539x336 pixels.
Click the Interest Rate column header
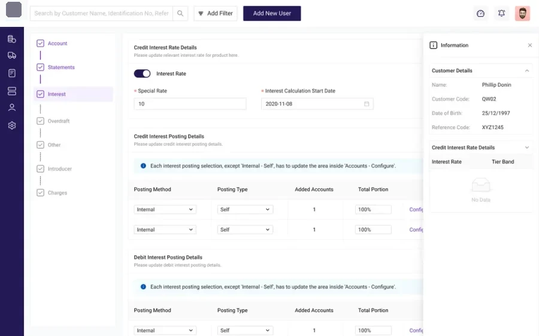447,161
